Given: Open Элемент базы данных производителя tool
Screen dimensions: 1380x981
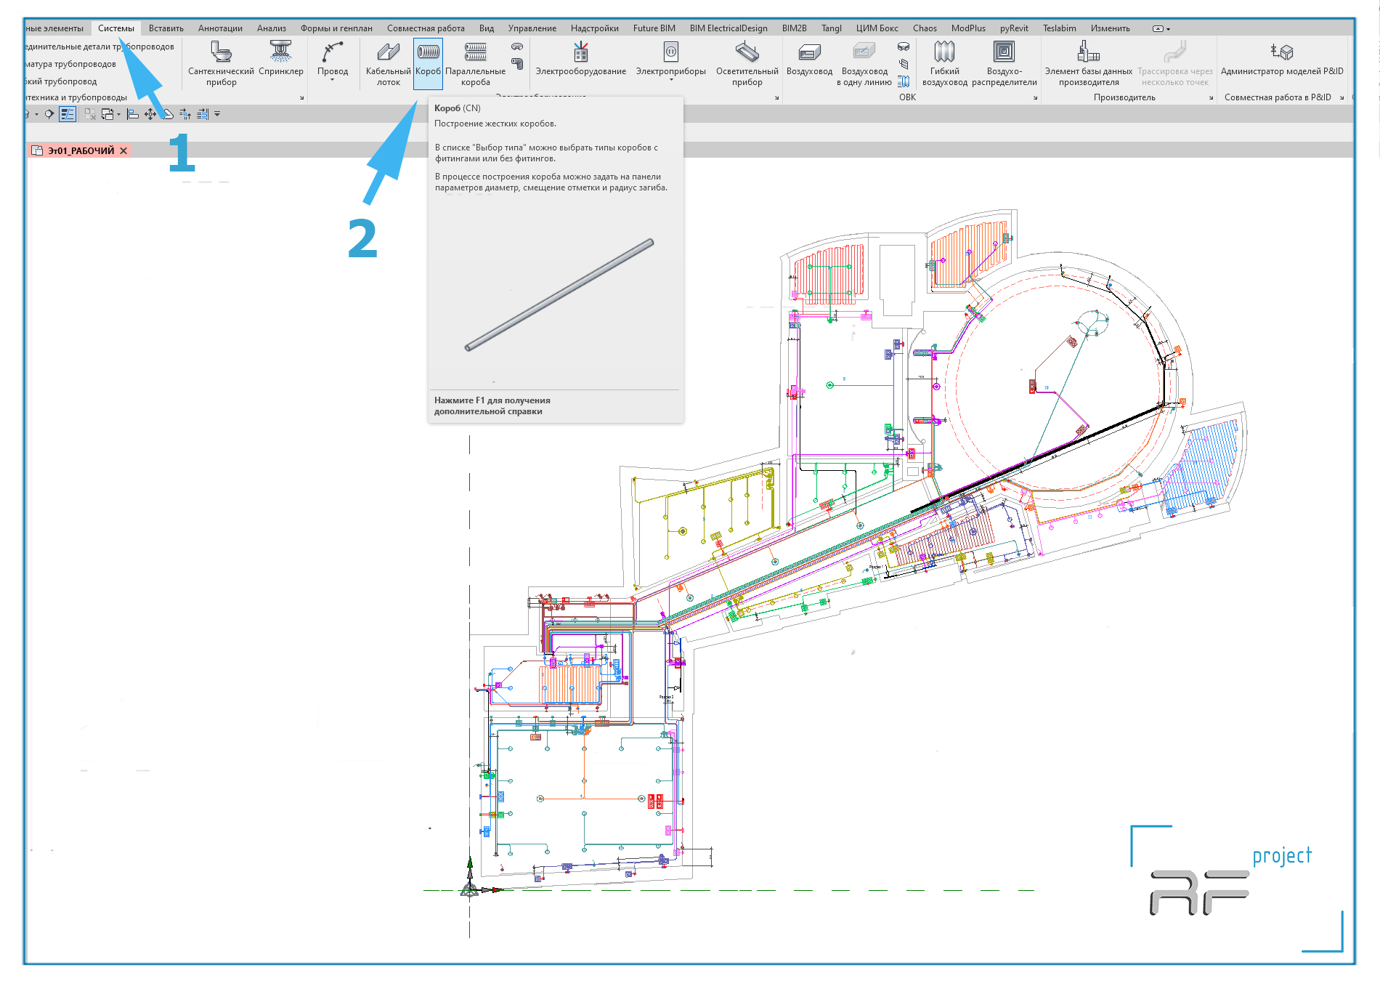Looking at the screenshot, I should click(x=1088, y=63).
